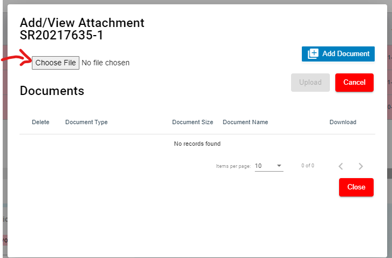Image resolution: width=392 pixels, height=258 pixels.
Task: Click the Download column header
Action: [x=343, y=122]
